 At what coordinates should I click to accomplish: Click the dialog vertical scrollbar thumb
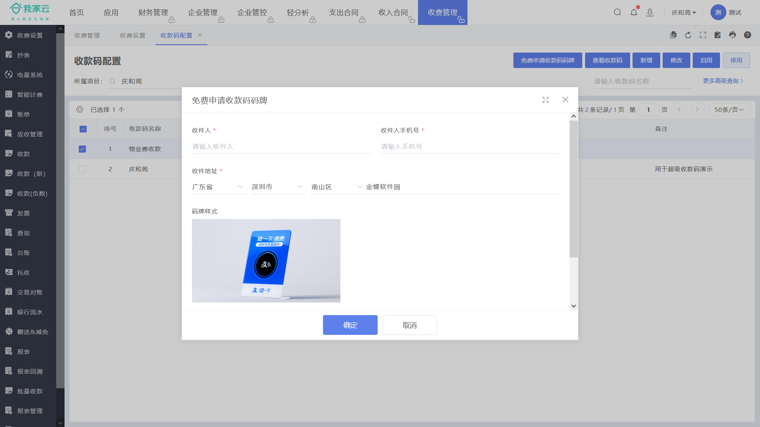574,190
